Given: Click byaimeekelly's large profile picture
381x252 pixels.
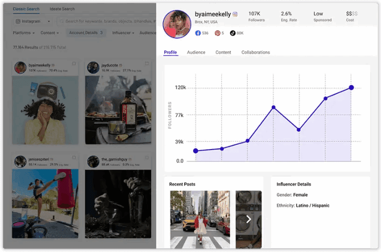Looking at the screenshot, I should tap(177, 24).
